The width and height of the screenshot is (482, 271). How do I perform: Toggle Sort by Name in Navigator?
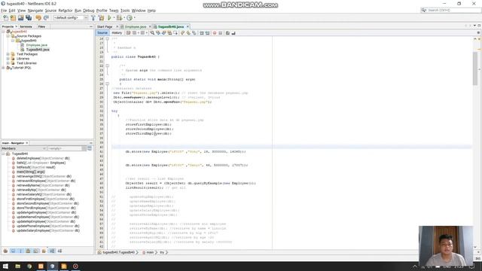click(52, 251)
